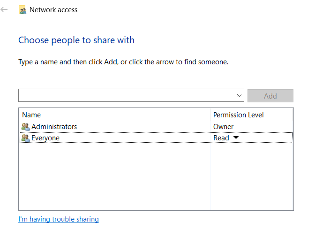Screen dimensions: 315x230
Task: Click the Choose people to share with heading
Action: point(76,40)
